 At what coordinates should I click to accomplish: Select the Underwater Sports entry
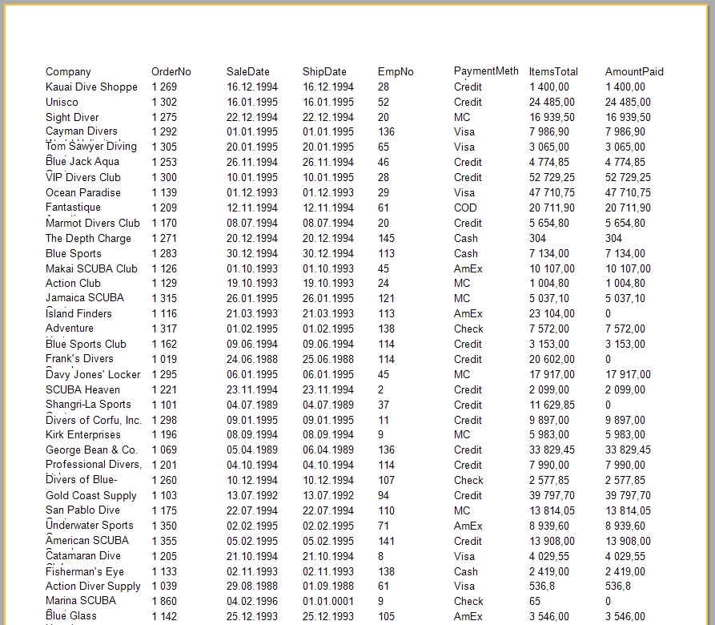pyautogui.click(x=90, y=526)
